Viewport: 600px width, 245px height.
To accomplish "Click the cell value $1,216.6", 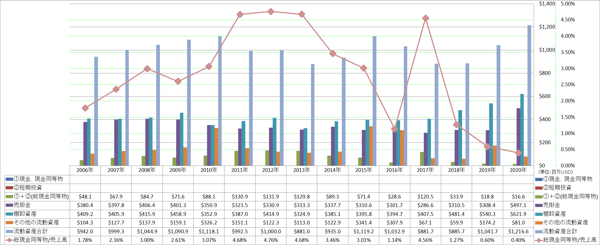I will 518,232.
